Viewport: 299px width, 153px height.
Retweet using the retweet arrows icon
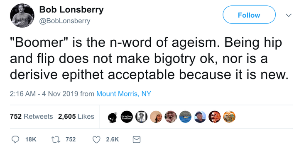pyautogui.click(x=55, y=139)
